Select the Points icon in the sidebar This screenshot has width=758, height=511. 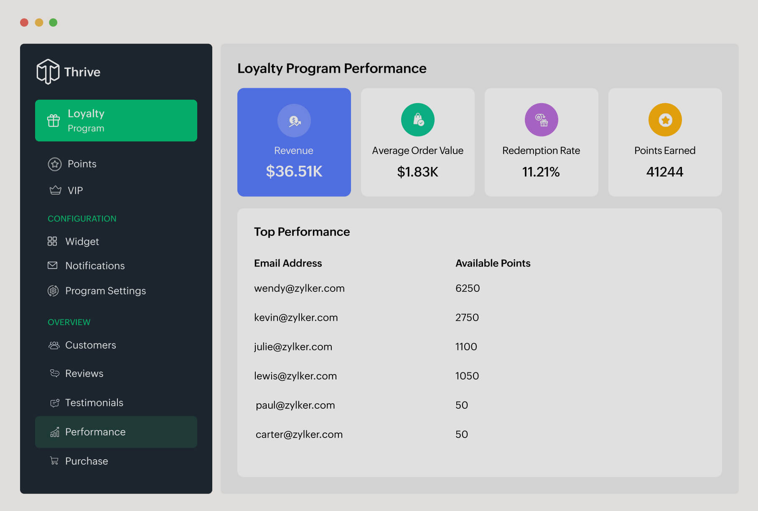click(54, 164)
